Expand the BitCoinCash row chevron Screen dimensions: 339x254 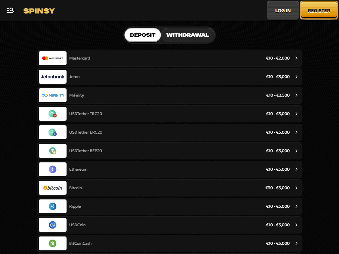[296, 243]
